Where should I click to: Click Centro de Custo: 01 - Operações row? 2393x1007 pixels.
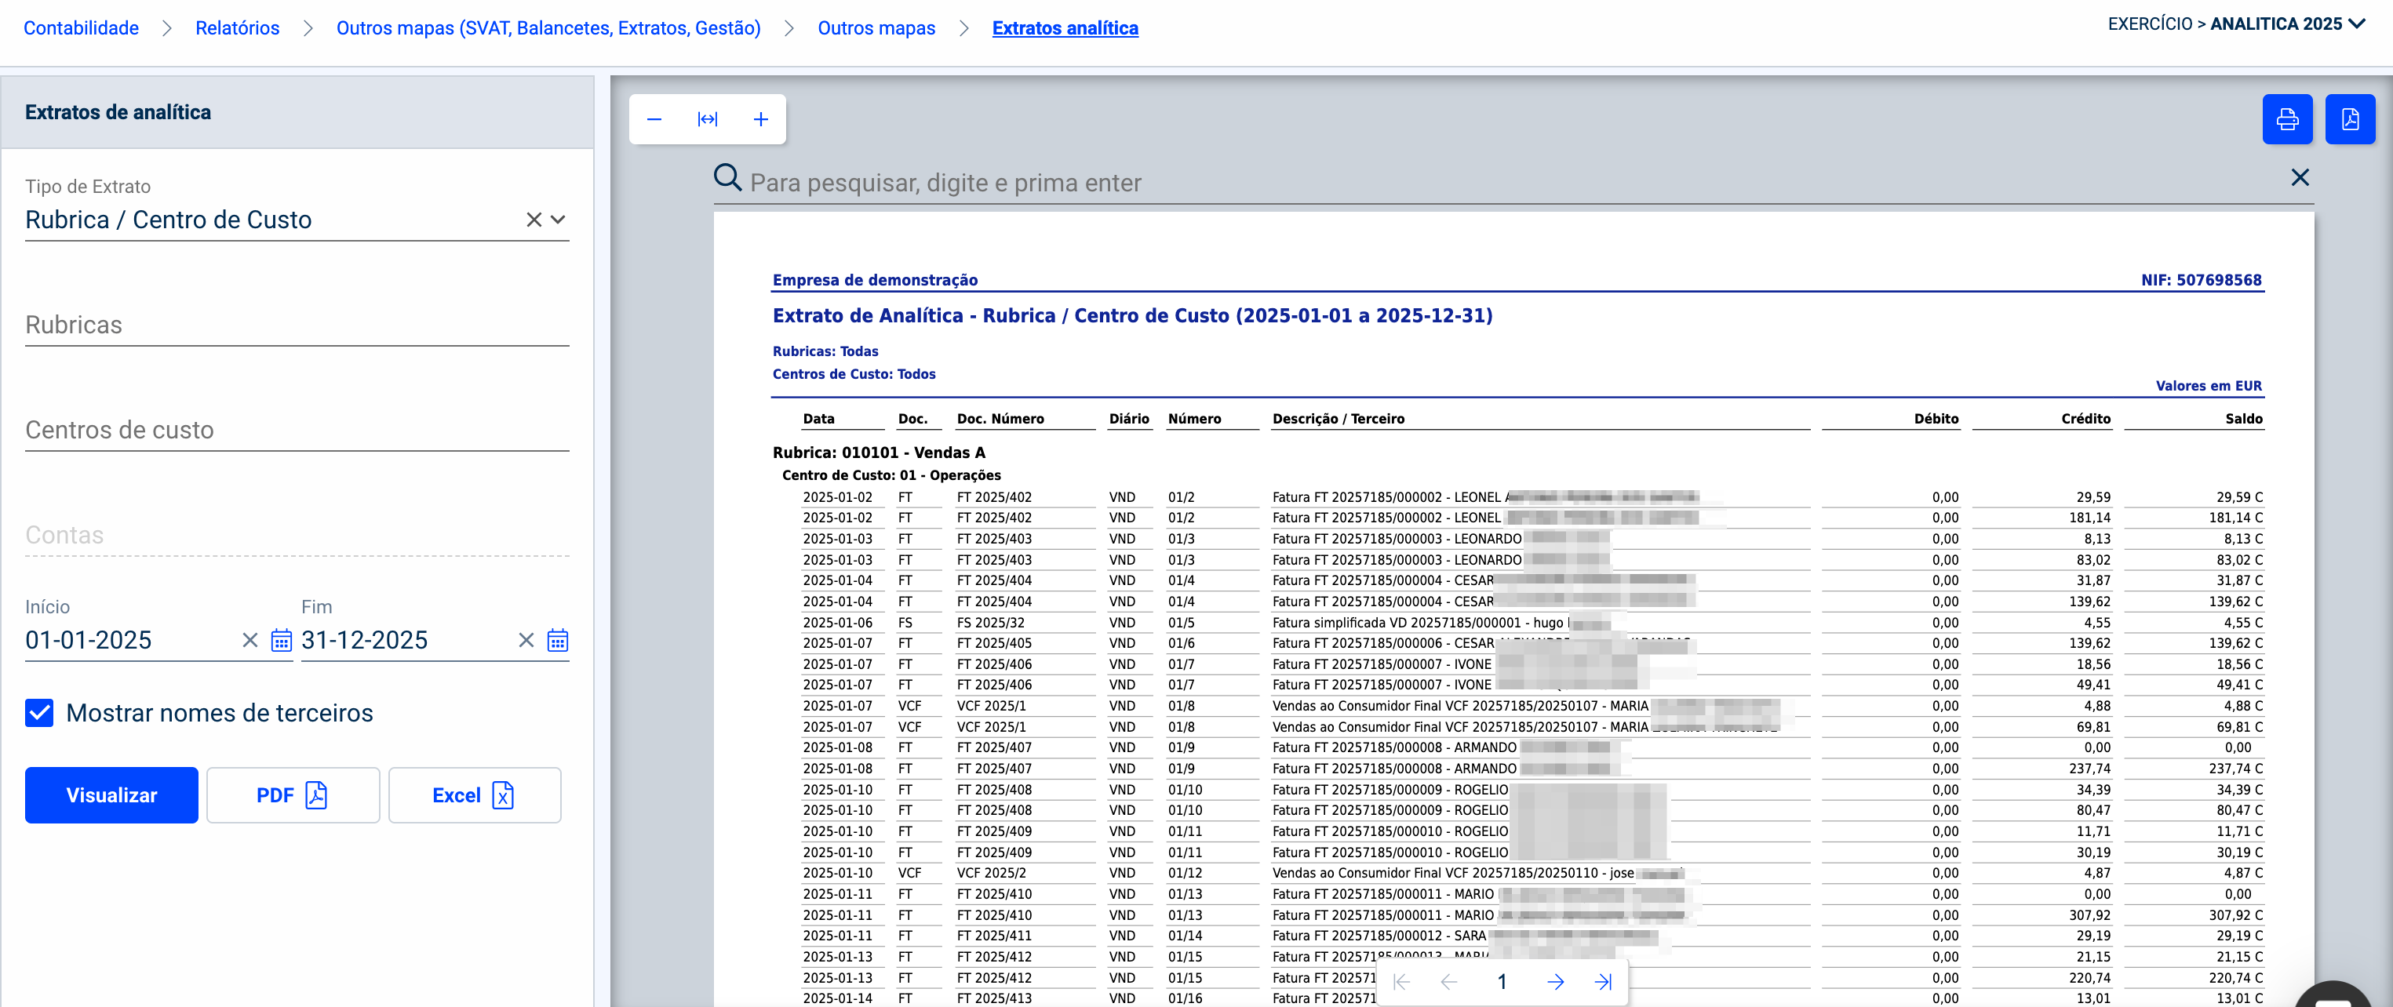pos(891,475)
